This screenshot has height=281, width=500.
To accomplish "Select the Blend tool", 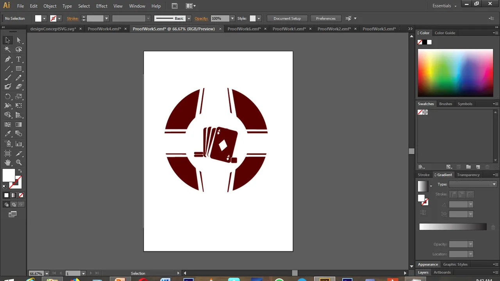I will point(18,134).
